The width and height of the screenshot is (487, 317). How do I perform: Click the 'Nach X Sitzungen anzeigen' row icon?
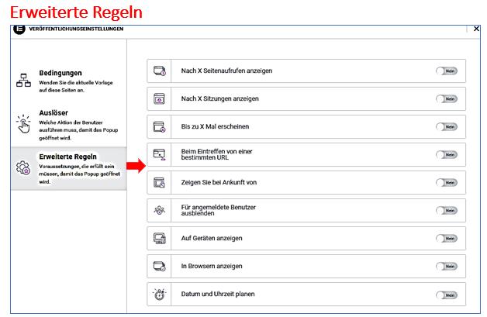click(159, 99)
